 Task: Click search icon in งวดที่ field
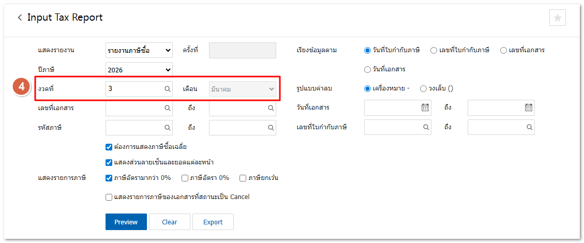[167, 89]
